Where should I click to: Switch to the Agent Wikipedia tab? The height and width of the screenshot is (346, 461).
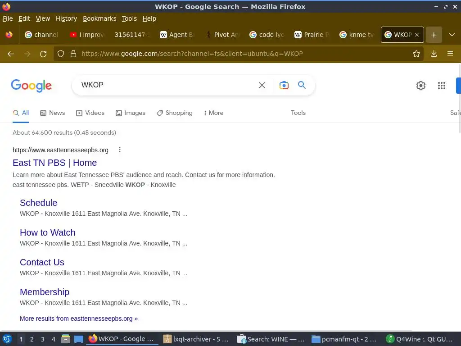click(x=177, y=35)
